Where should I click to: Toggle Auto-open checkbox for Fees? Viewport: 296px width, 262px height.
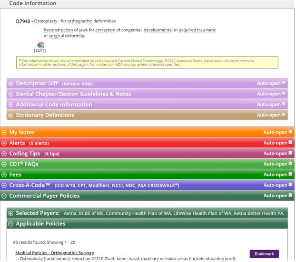pyautogui.click(x=290, y=174)
